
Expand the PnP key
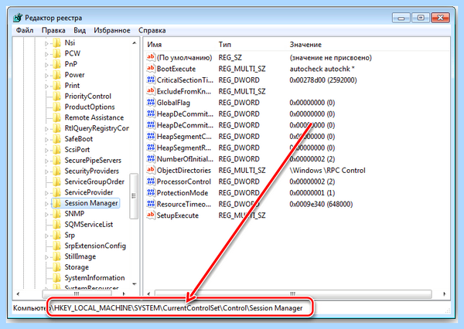pos(46,65)
